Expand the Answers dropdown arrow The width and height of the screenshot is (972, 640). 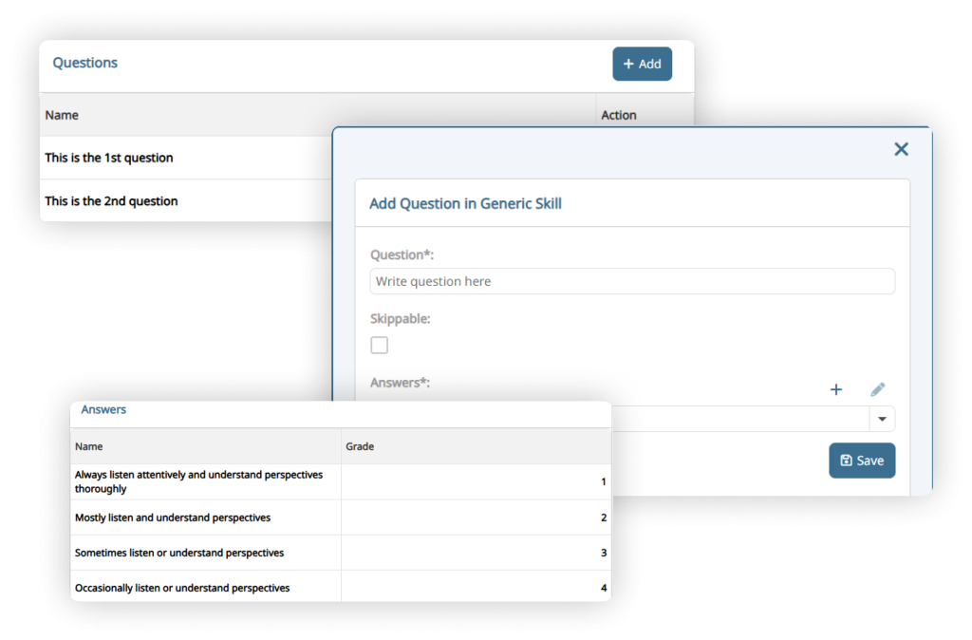[x=883, y=419]
